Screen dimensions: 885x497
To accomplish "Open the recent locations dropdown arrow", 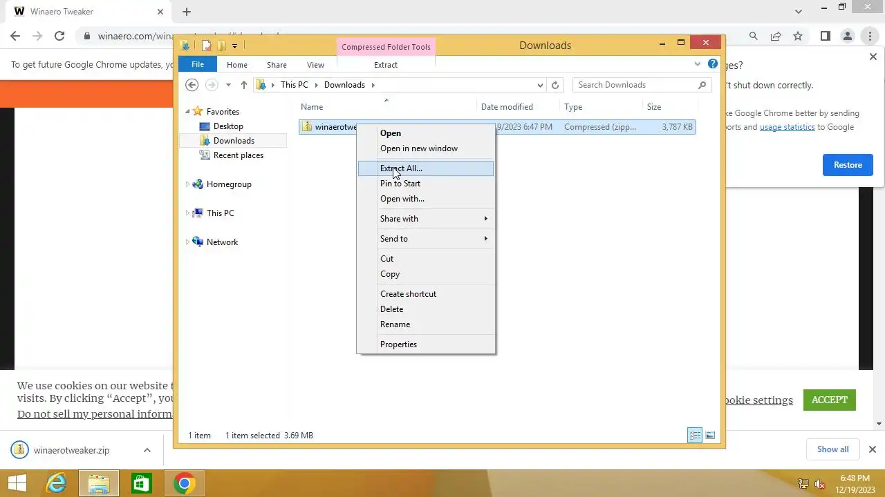I will (228, 85).
